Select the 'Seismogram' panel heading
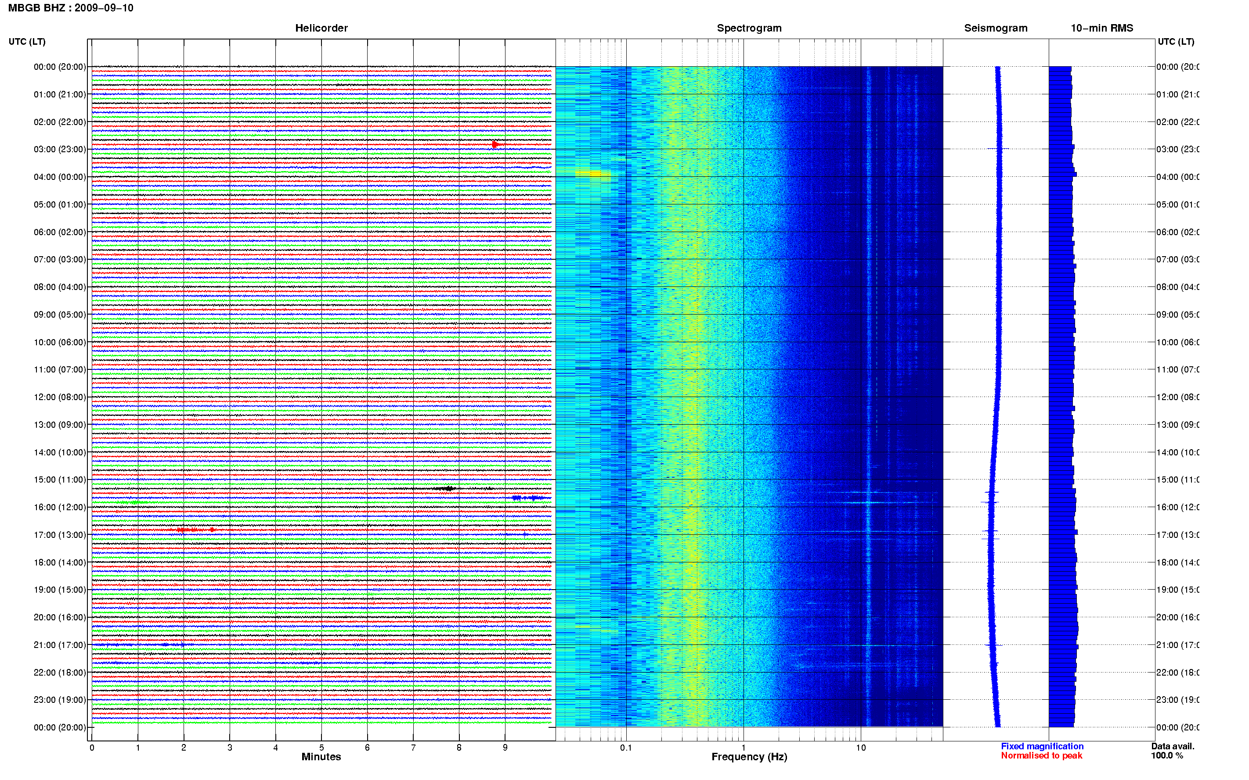 coord(996,28)
